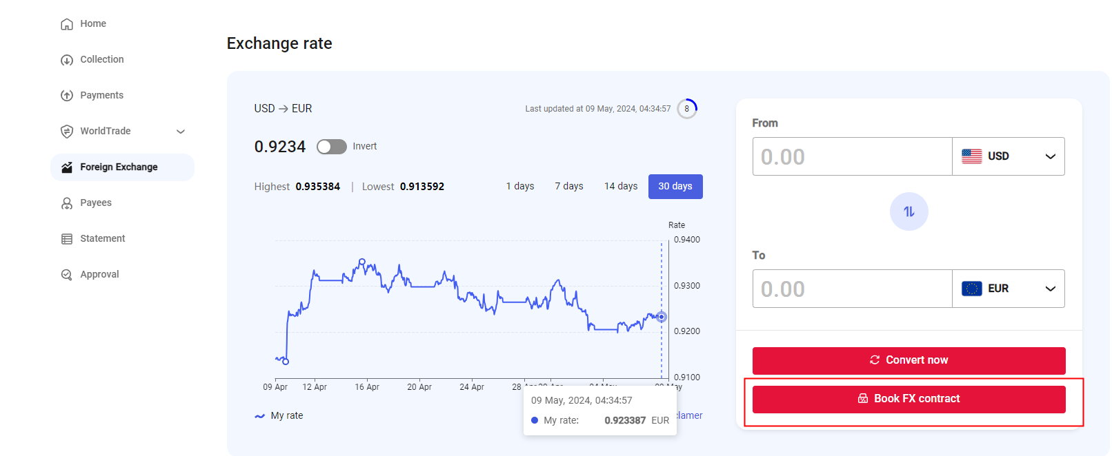Open the USD currency dropdown
Viewport: 1112px width, 456px height.
1008,156
